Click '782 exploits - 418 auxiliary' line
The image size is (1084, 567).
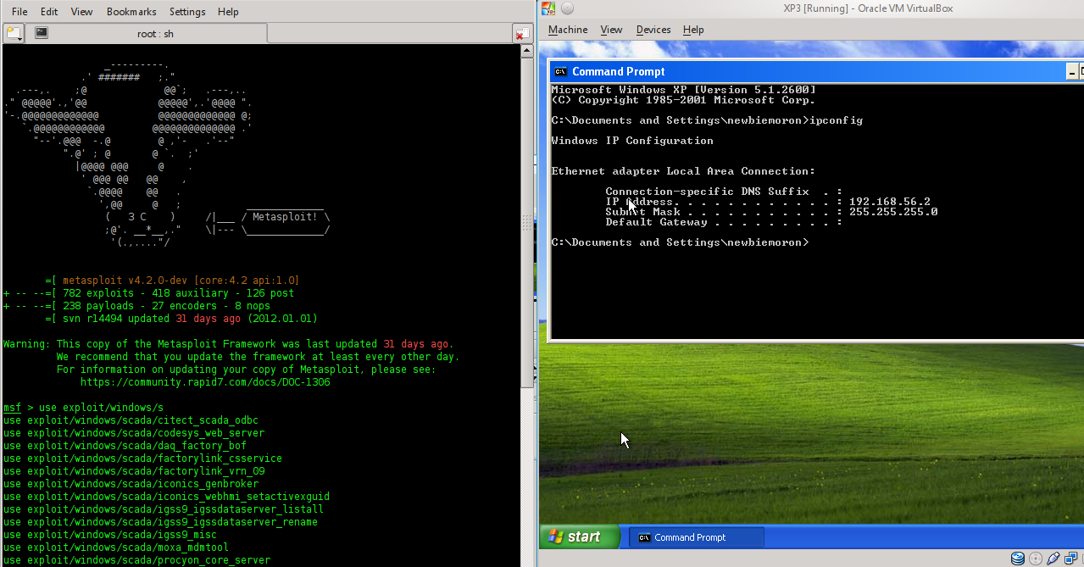click(148, 293)
